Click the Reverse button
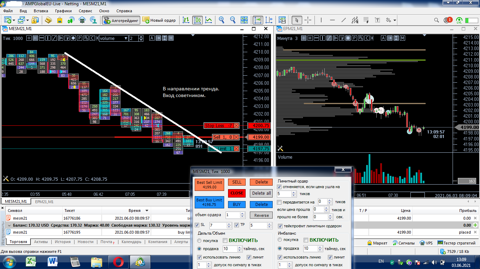Viewport: 480px width, 269px height. pyautogui.click(x=261, y=215)
